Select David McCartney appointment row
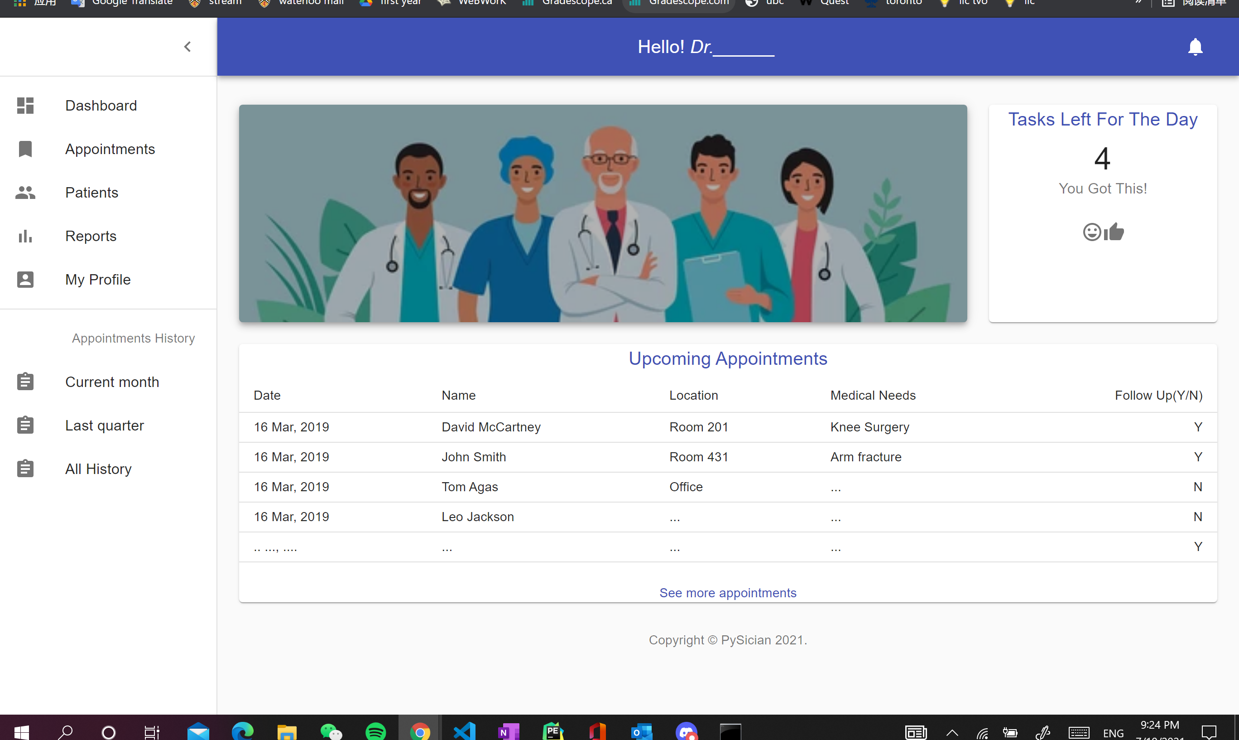This screenshot has width=1239, height=740. [491, 427]
